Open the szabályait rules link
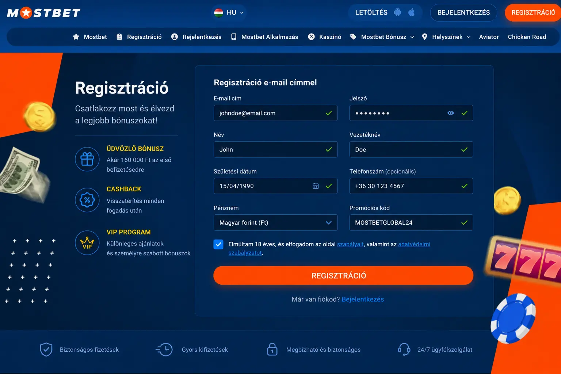The width and height of the screenshot is (561, 374). (350, 244)
